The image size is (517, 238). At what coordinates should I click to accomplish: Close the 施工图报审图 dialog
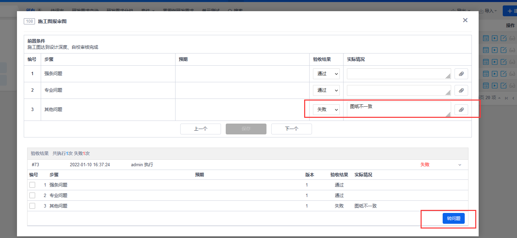(465, 20)
